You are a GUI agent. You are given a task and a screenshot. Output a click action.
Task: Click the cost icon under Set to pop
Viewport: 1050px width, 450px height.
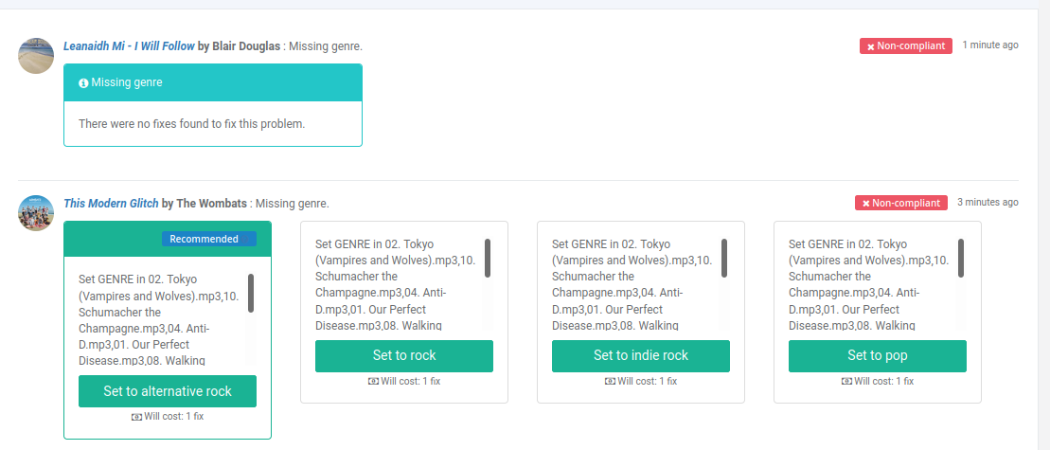point(846,381)
